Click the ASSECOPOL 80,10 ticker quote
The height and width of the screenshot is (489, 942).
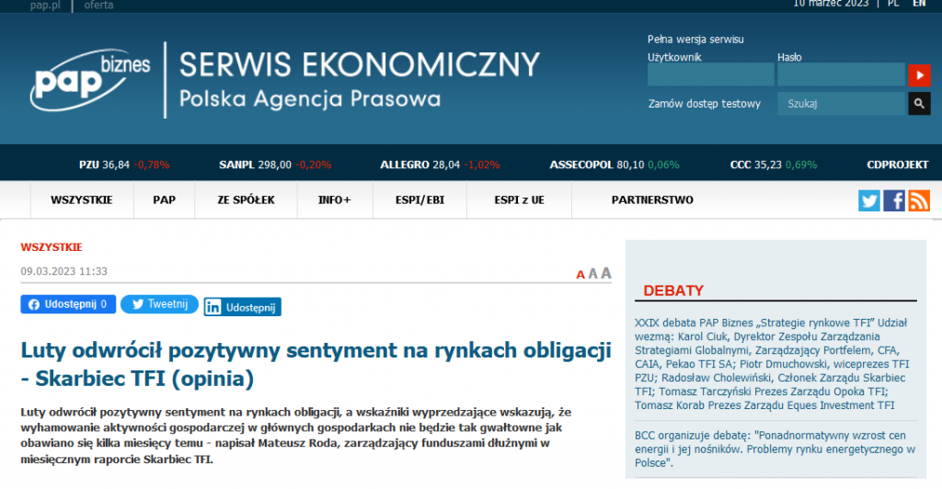(615, 165)
